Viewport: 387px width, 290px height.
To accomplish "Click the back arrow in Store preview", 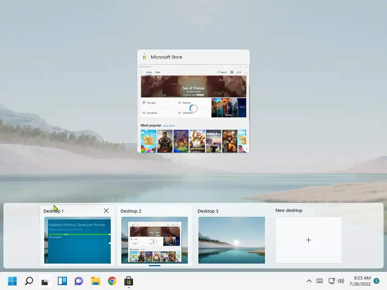I will pyautogui.click(x=141, y=72).
